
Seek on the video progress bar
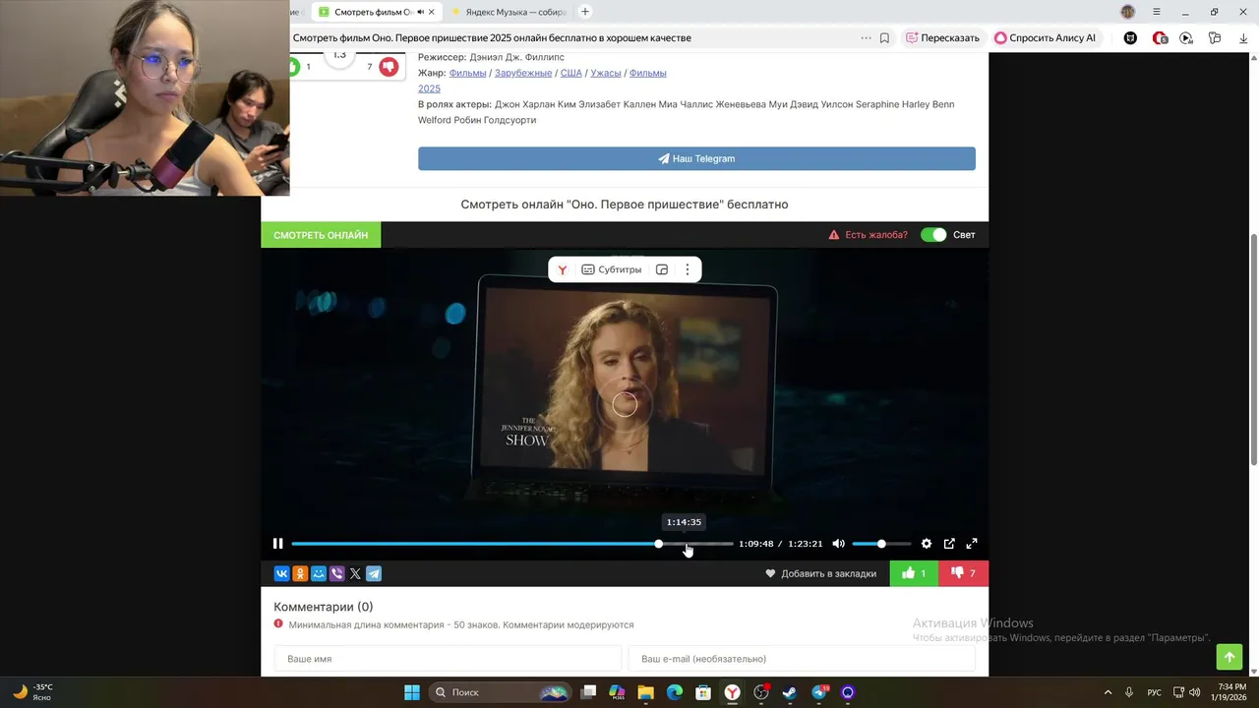click(512, 544)
